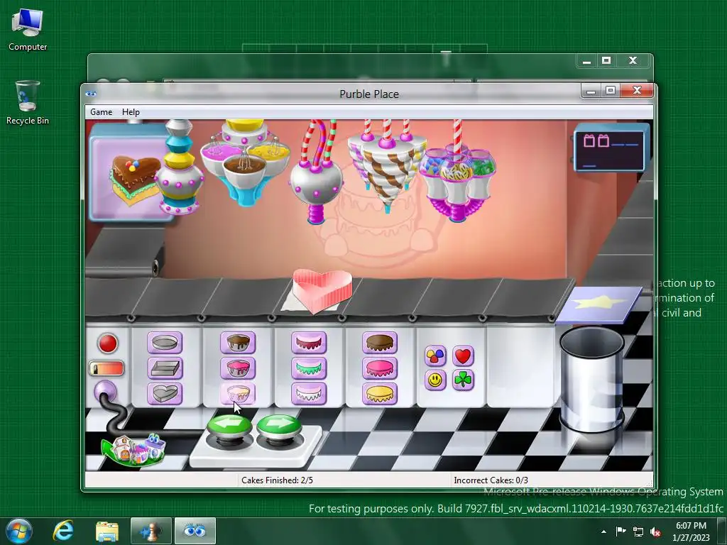Return to Purble village house icon

point(133,449)
